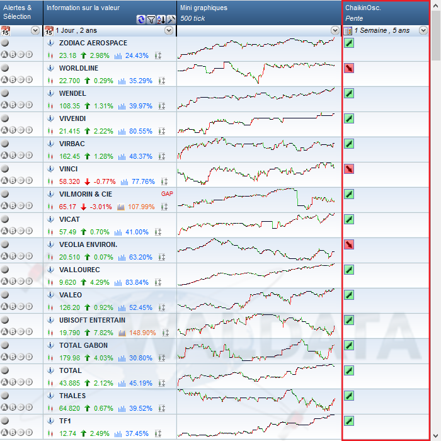Toggle list B for WORLDLINE
Screen dimensions: 441x441
13,80
